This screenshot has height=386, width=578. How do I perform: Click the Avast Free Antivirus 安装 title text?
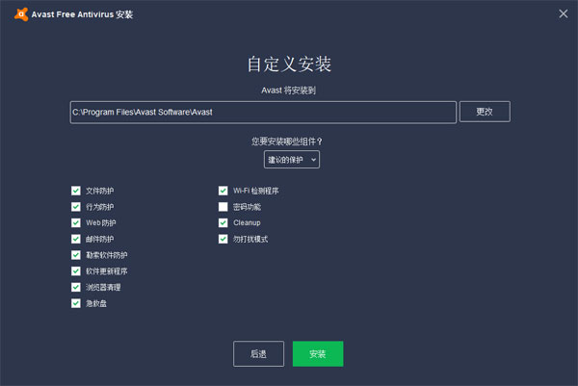(x=84, y=14)
